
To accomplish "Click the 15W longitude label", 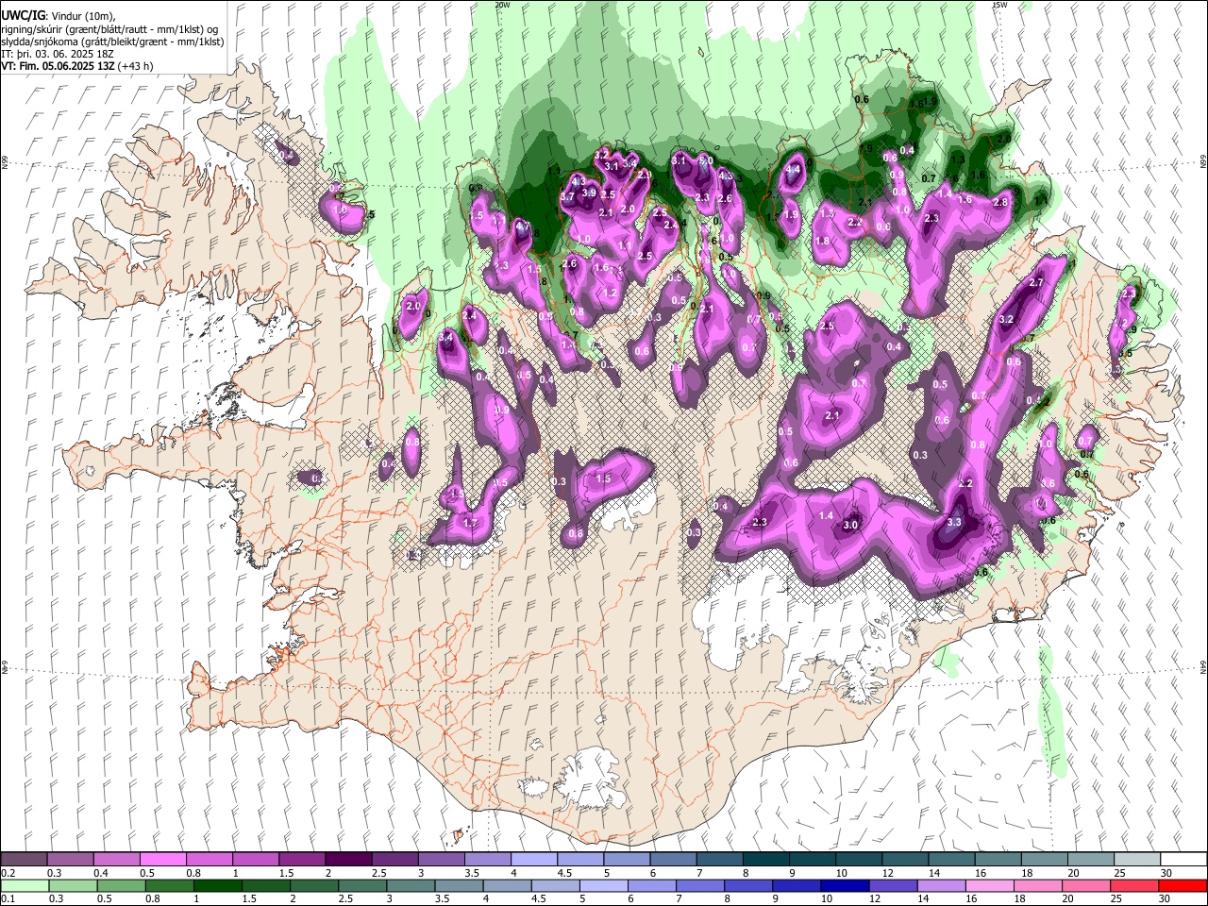I will [999, 5].
